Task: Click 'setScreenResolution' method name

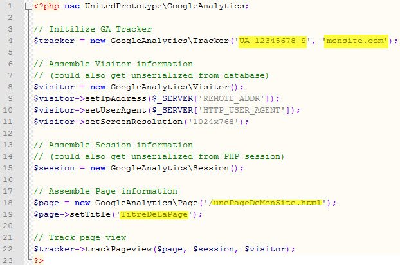Action: coord(134,122)
